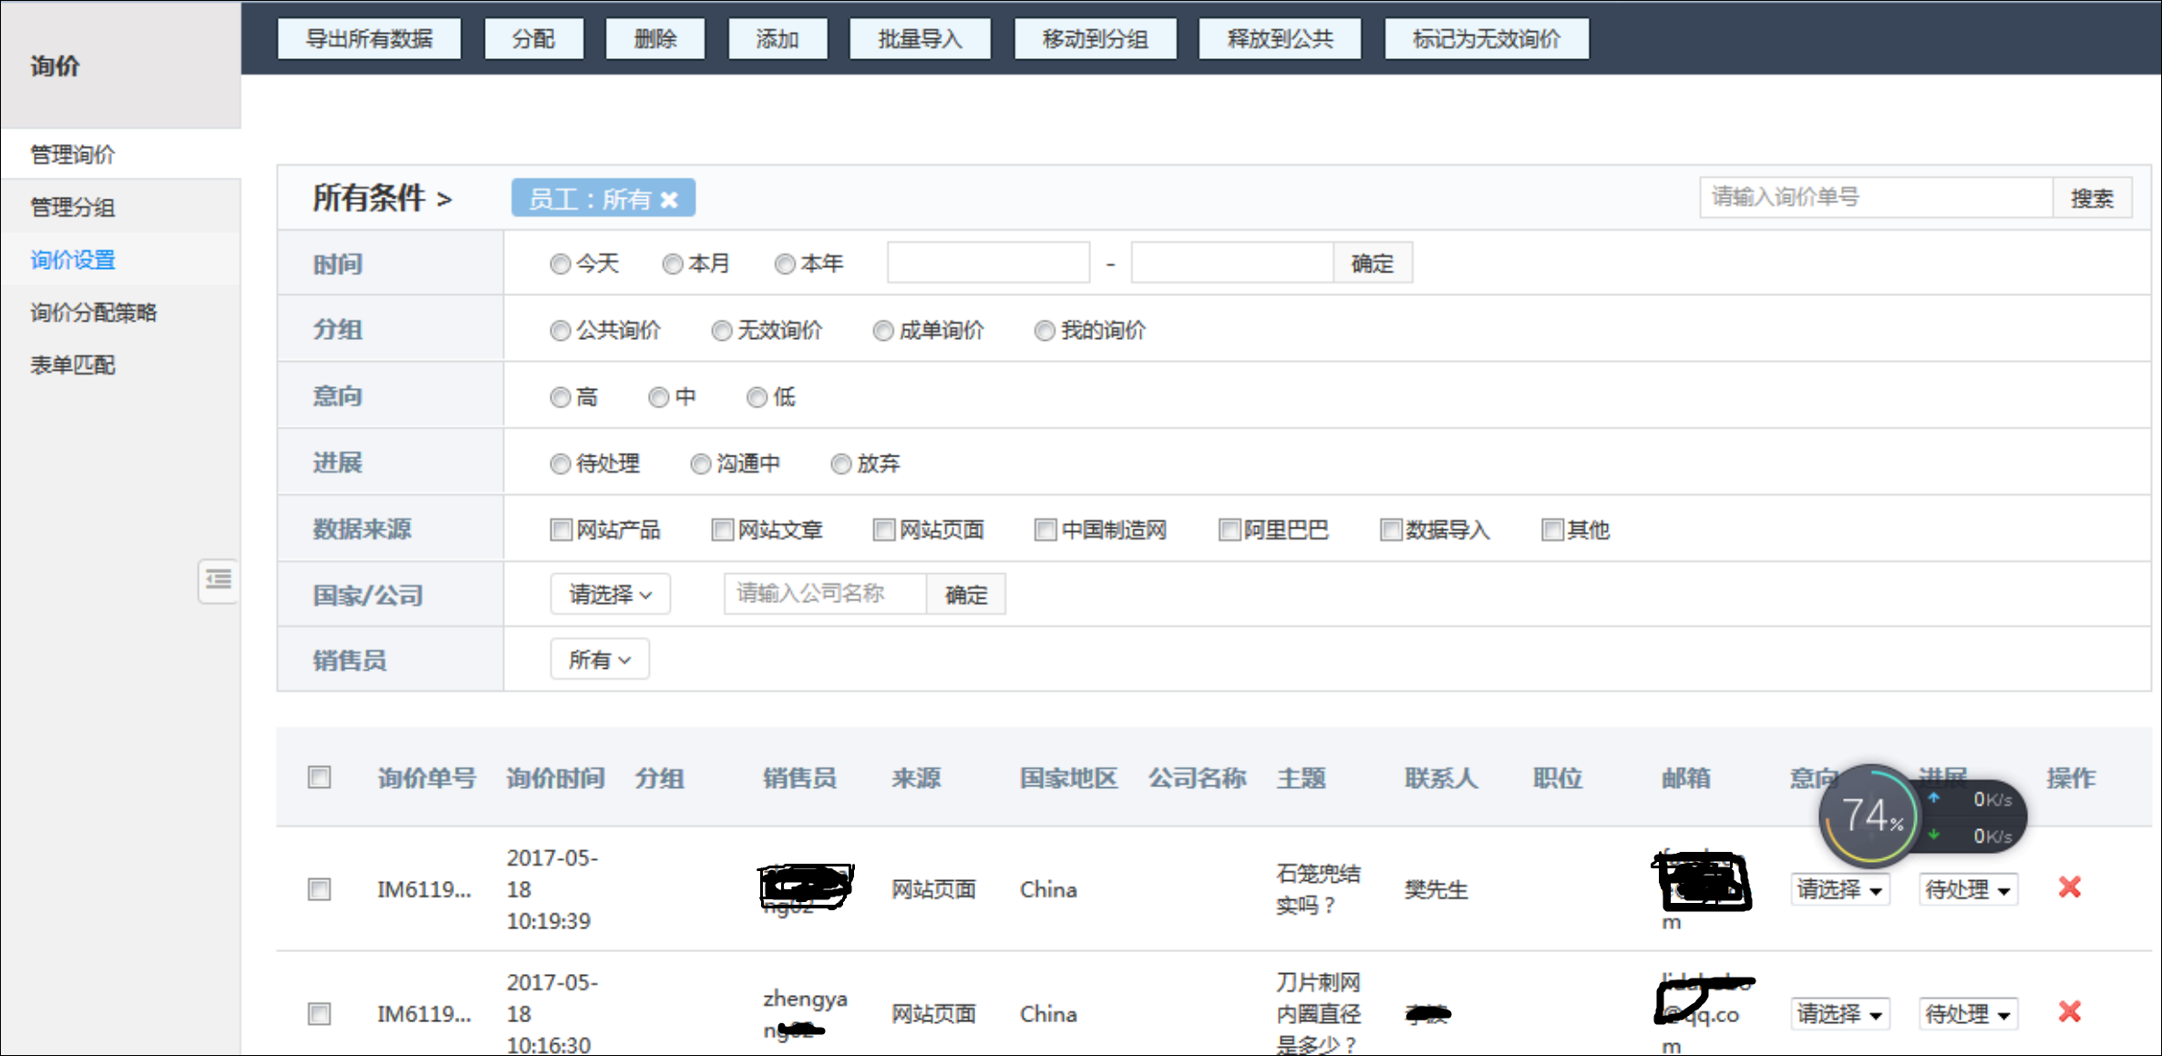Open second row 请选择 intention dropdown
This screenshot has width=2162, height=1056.
click(x=1839, y=1013)
